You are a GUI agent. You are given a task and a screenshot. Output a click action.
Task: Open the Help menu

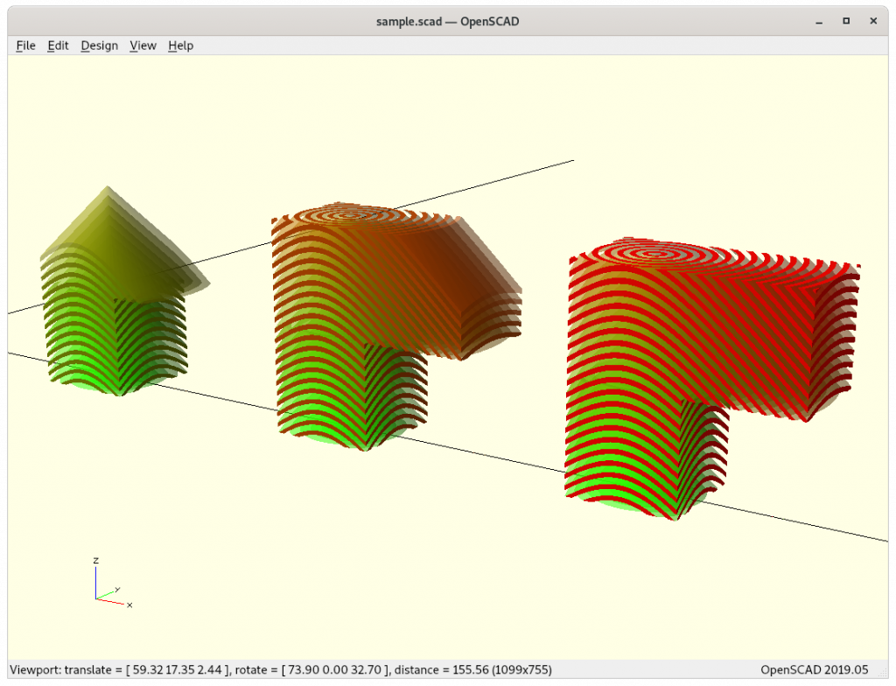point(180,45)
